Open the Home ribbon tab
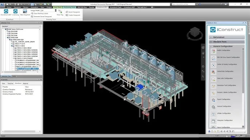The image size is (250, 140). [x=9, y=7]
